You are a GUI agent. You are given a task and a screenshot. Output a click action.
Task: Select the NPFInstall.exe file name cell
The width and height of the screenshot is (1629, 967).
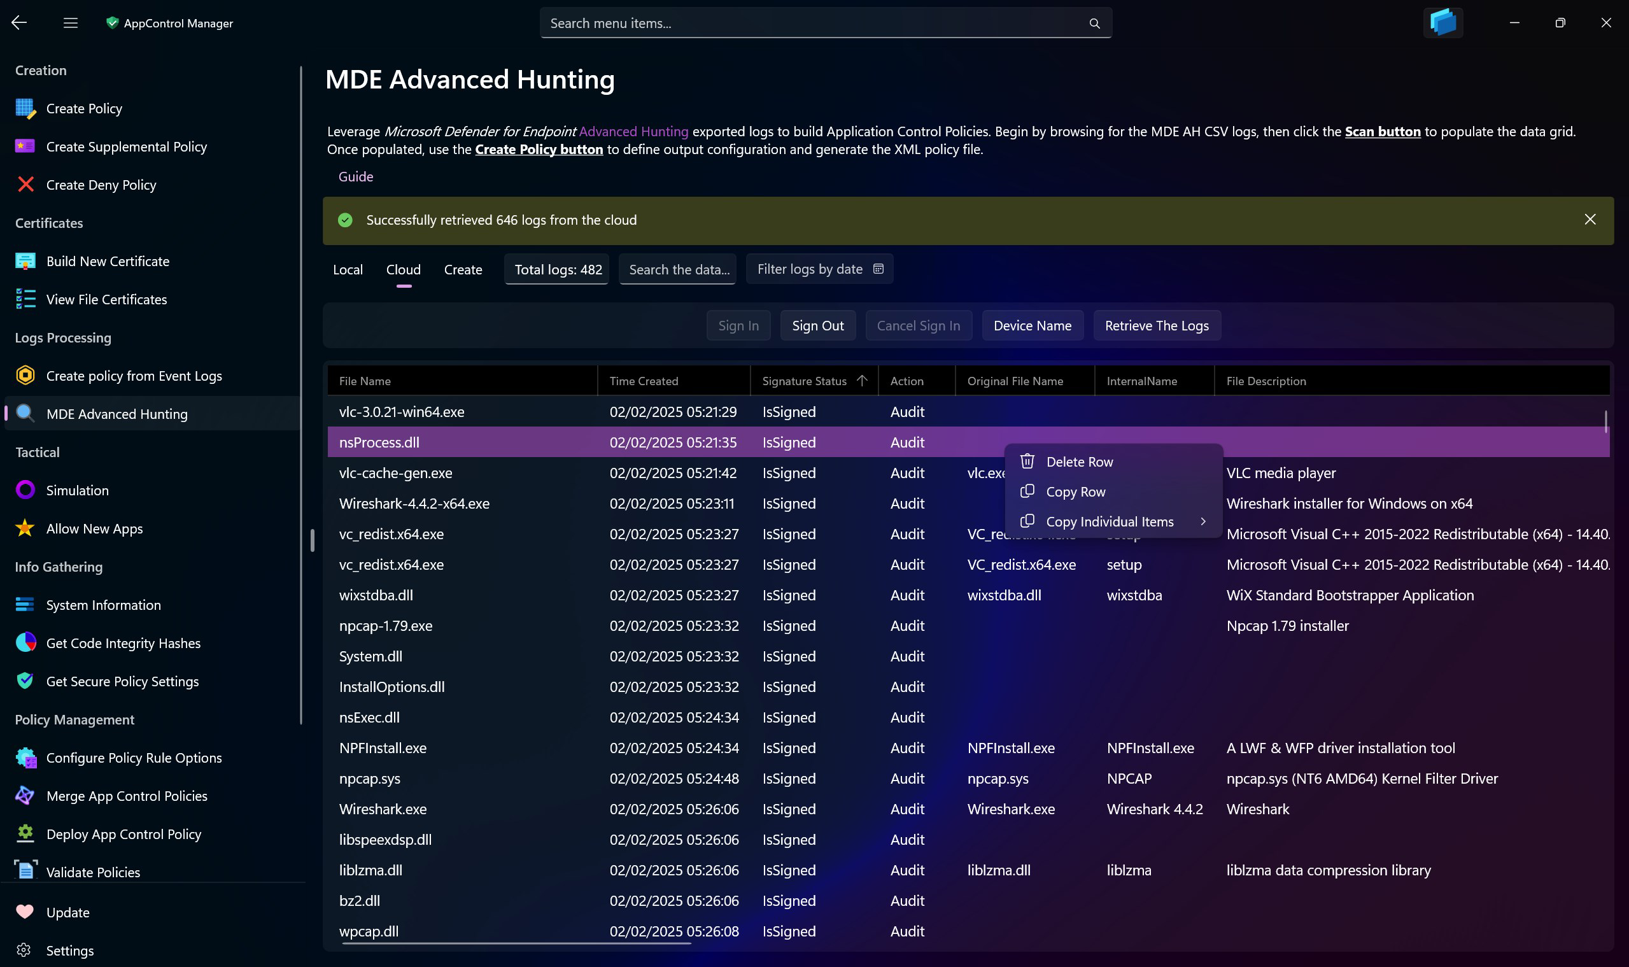383,747
